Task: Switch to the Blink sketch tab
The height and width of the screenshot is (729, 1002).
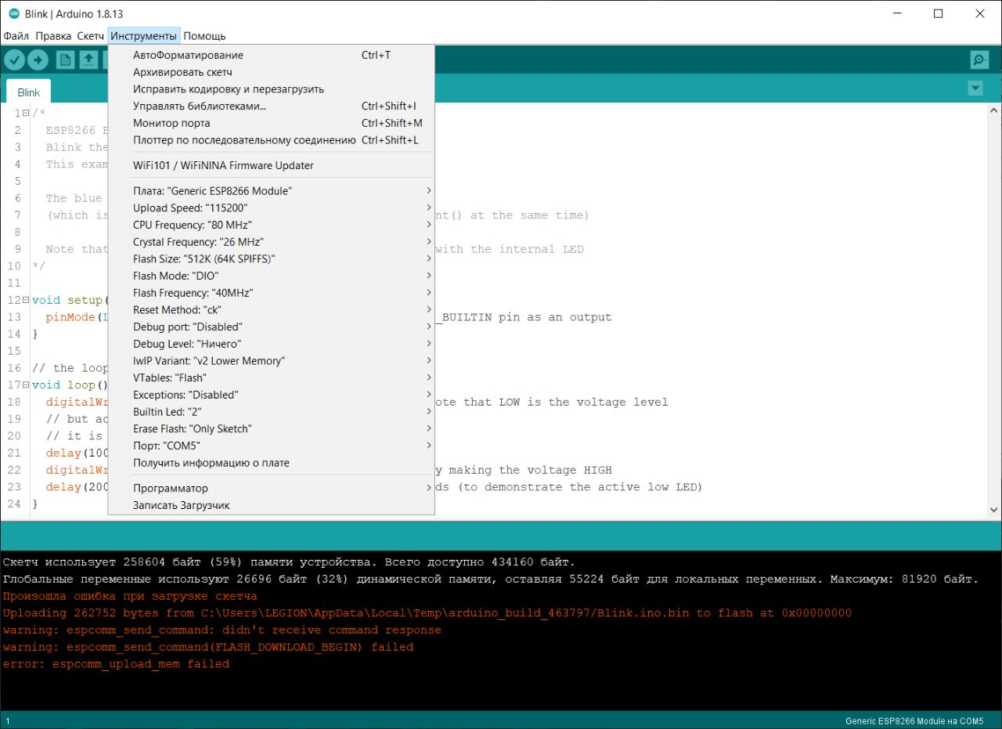Action: tap(29, 92)
